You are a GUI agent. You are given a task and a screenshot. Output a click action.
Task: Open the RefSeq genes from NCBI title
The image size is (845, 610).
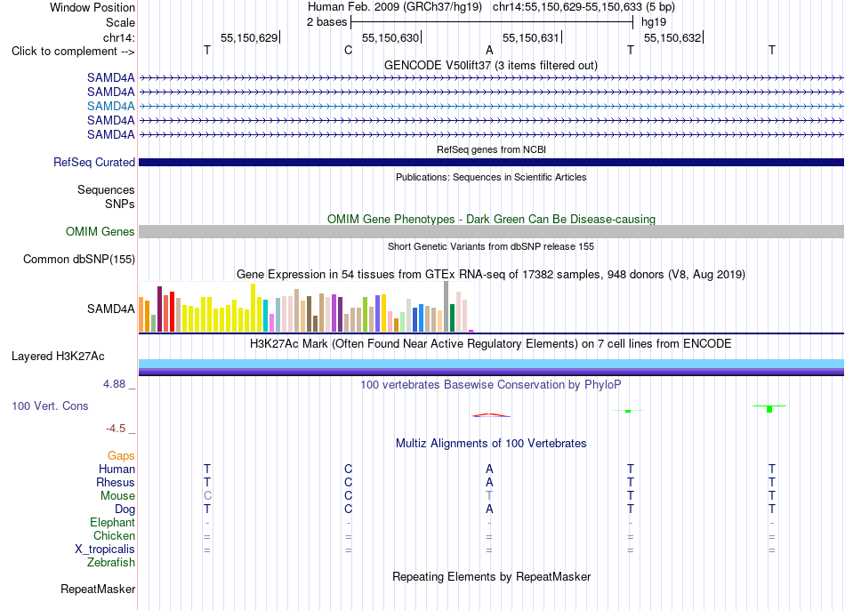click(492, 149)
